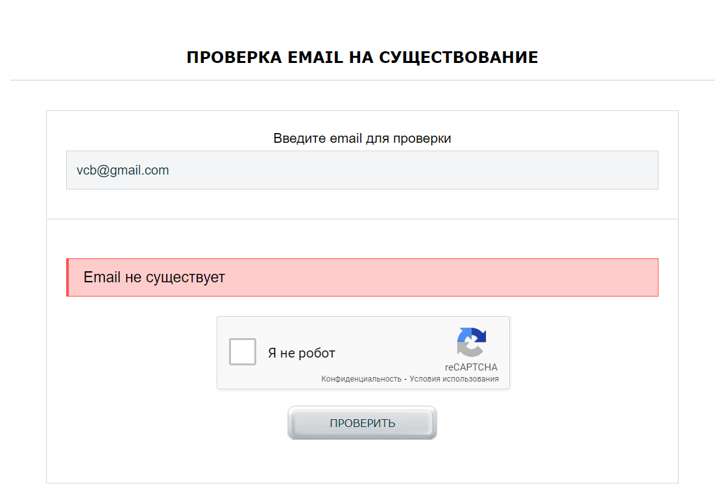Click the word "проверки" in the input label
Image resolution: width=724 pixels, height=501 pixels.
tap(422, 138)
